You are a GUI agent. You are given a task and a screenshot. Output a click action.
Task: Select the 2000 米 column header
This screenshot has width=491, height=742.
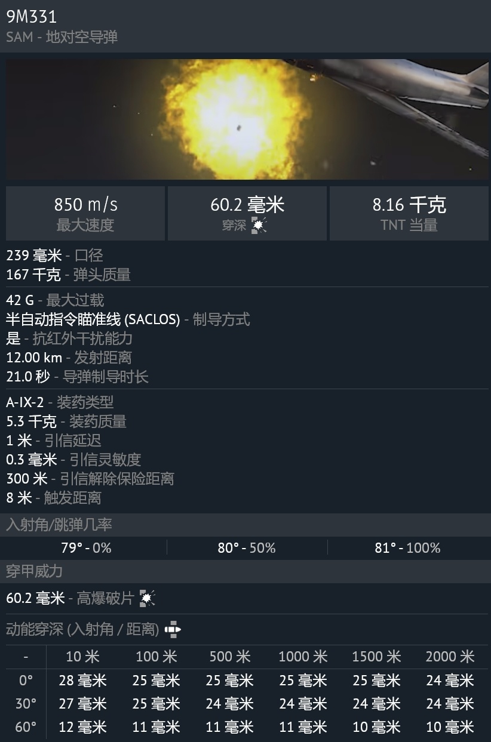pyautogui.click(x=450, y=657)
